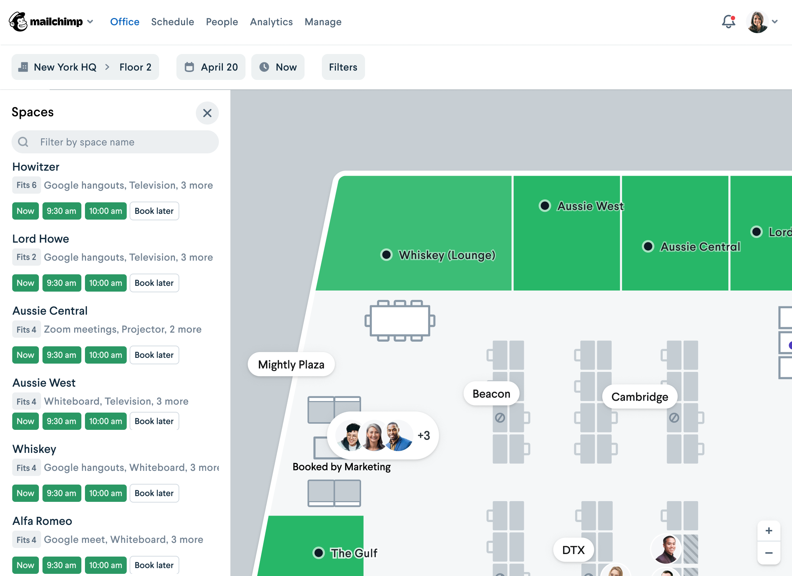Click the Whiskey (Lounge) map marker
Viewport: 792px width, 576px height.
click(x=386, y=255)
